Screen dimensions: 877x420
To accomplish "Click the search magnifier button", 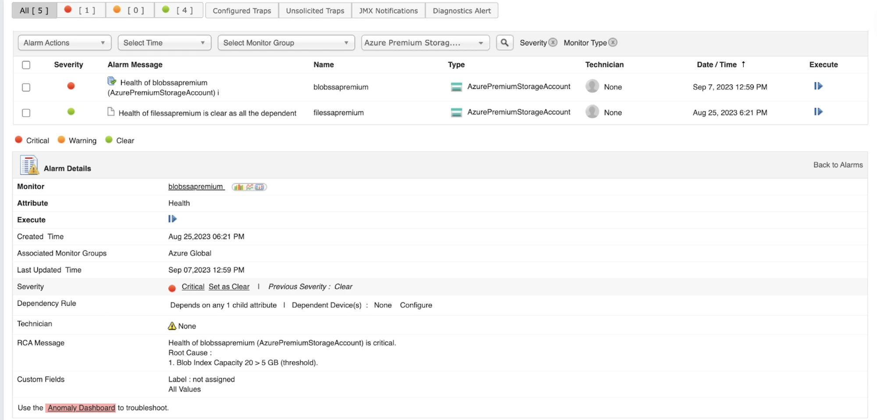I will tap(505, 42).
